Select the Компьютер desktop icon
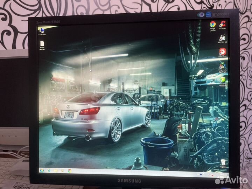This screenshot has height=189, width=252. (x=42, y=31)
